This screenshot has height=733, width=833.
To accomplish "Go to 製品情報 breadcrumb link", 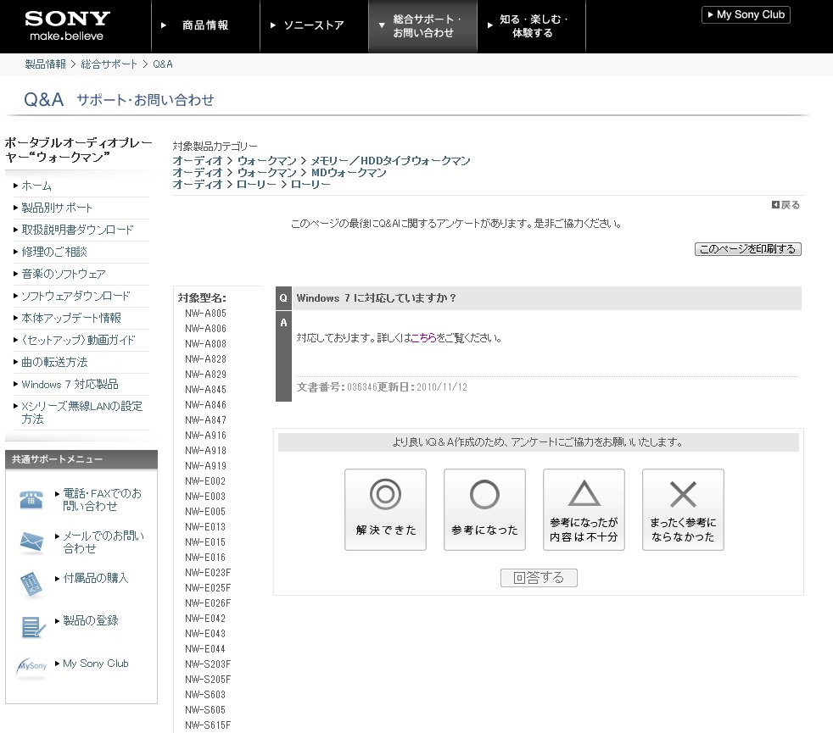I will (x=45, y=64).
